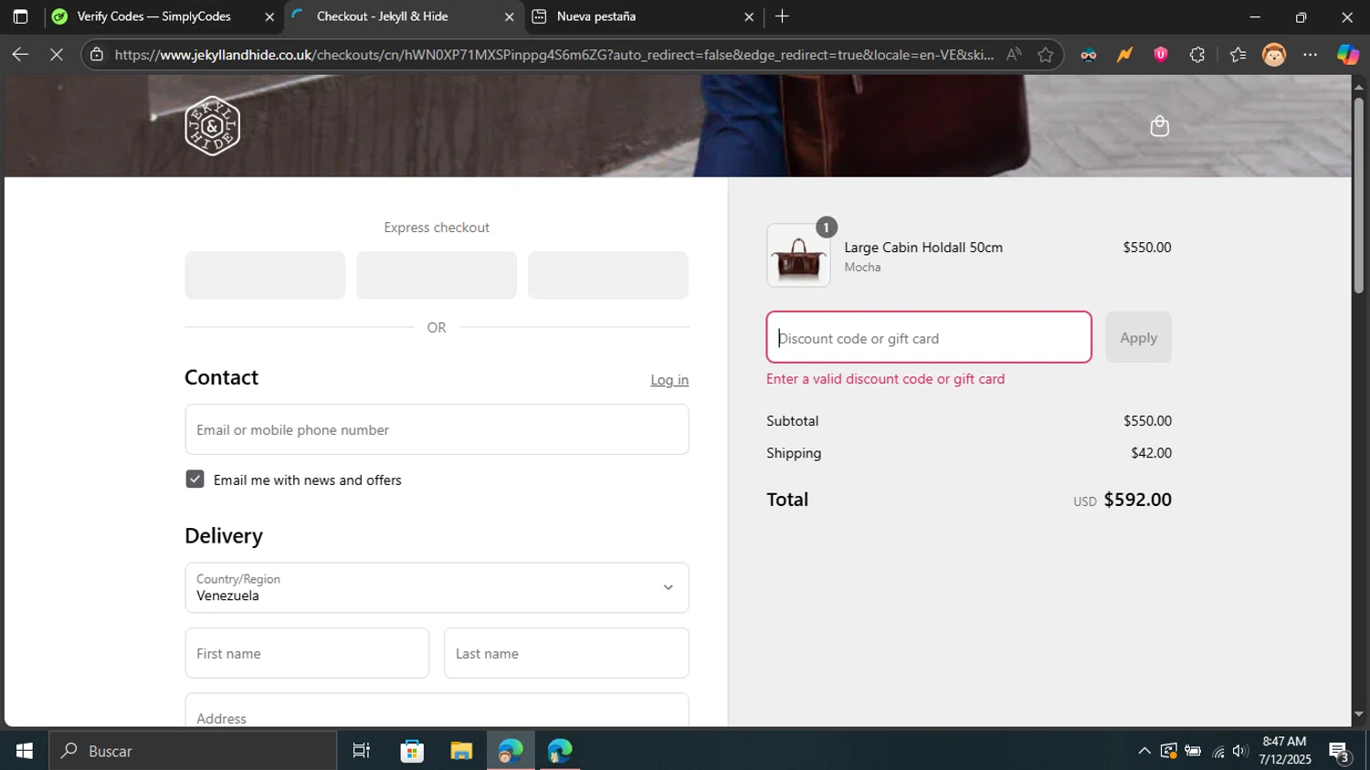
Task: Stop loading the page with the X button
Action: point(57,55)
